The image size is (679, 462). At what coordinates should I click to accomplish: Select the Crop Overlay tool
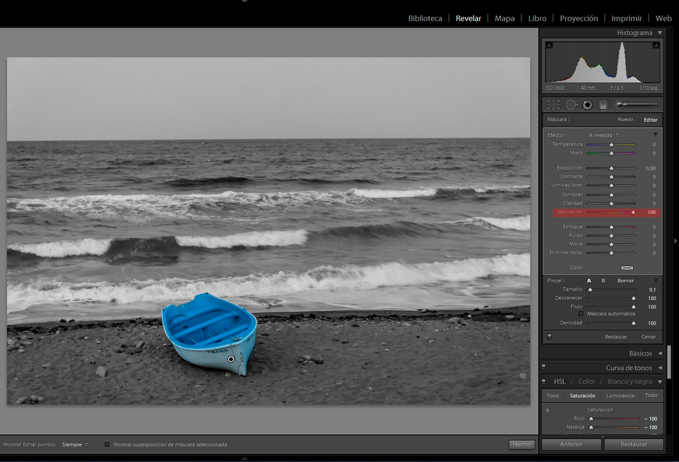click(x=553, y=105)
